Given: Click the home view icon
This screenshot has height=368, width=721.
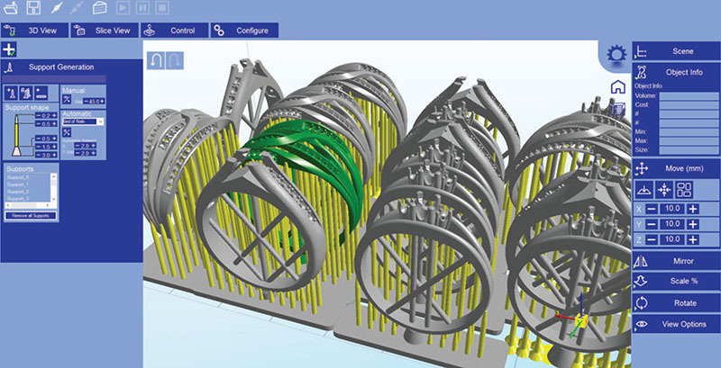Looking at the screenshot, I should [x=617, y=86].
